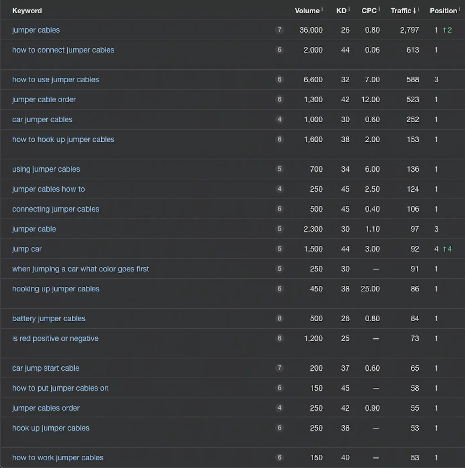
Task: Click the badge 4 on car jumper cables row
Action: [x=279, y=119]
